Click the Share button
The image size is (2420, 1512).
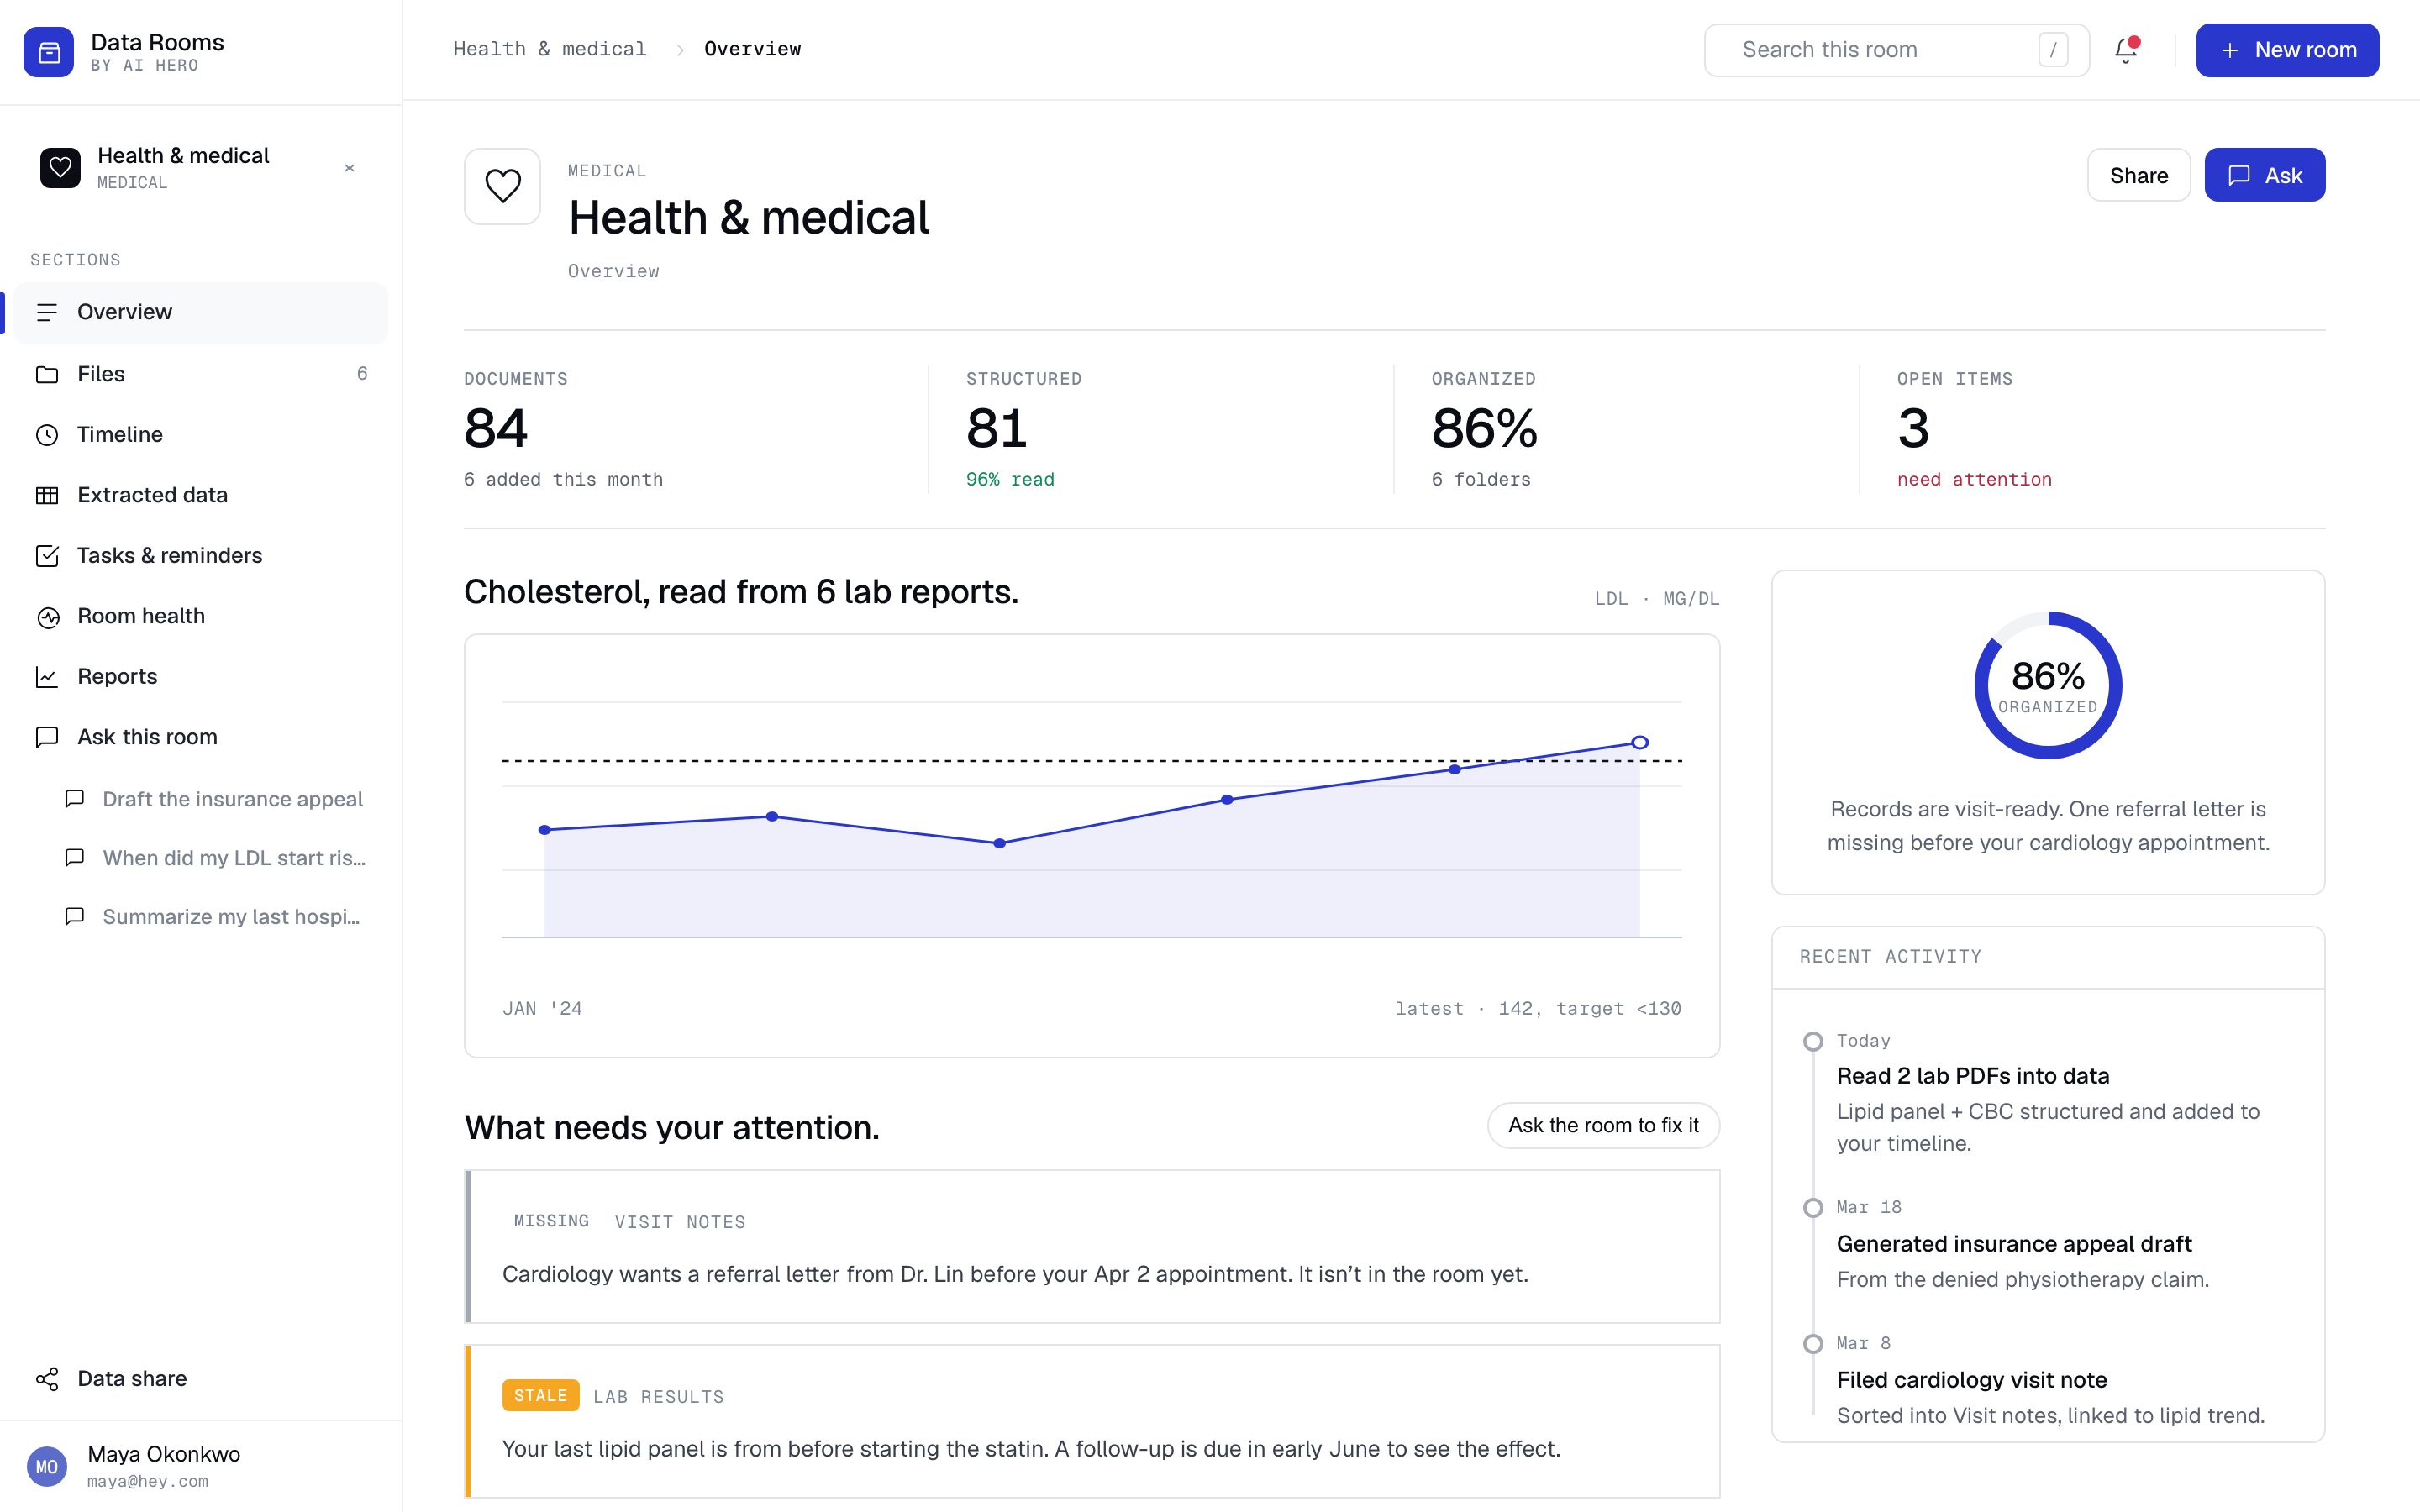pos(2139,175)
